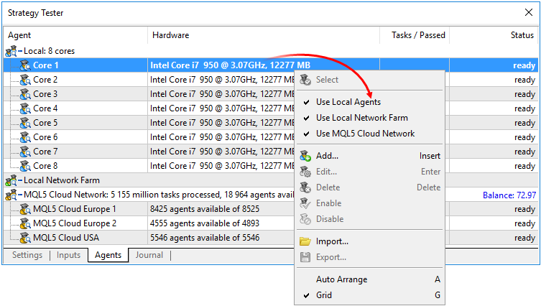Click the Core 1 hardware description cell
541x306 pixels.
[264, 65]
